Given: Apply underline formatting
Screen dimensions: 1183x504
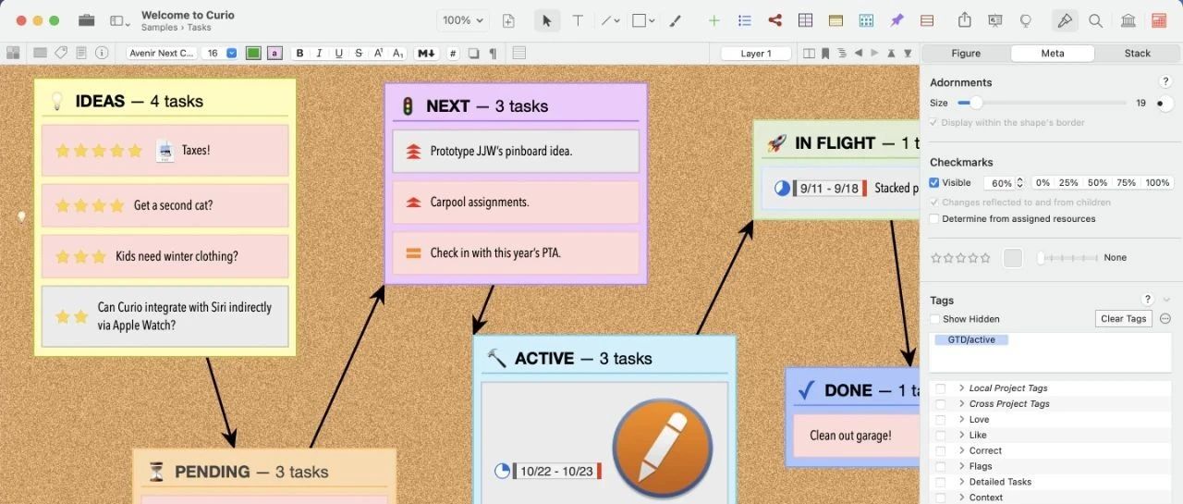Looking at the screenshot, I should [339, 54].
